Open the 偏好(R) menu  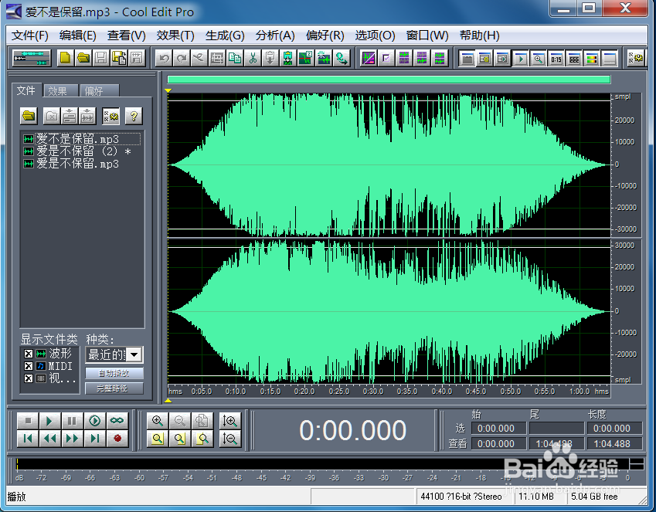[x=325, y=36]
